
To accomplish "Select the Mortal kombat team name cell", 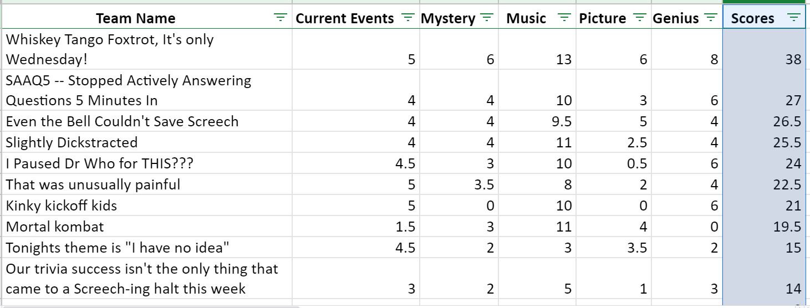I will [147, 227].
